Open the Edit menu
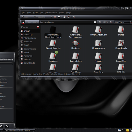The width and height of the screenshot is (132, 132). pyautogui.click(x=29, y=13)
